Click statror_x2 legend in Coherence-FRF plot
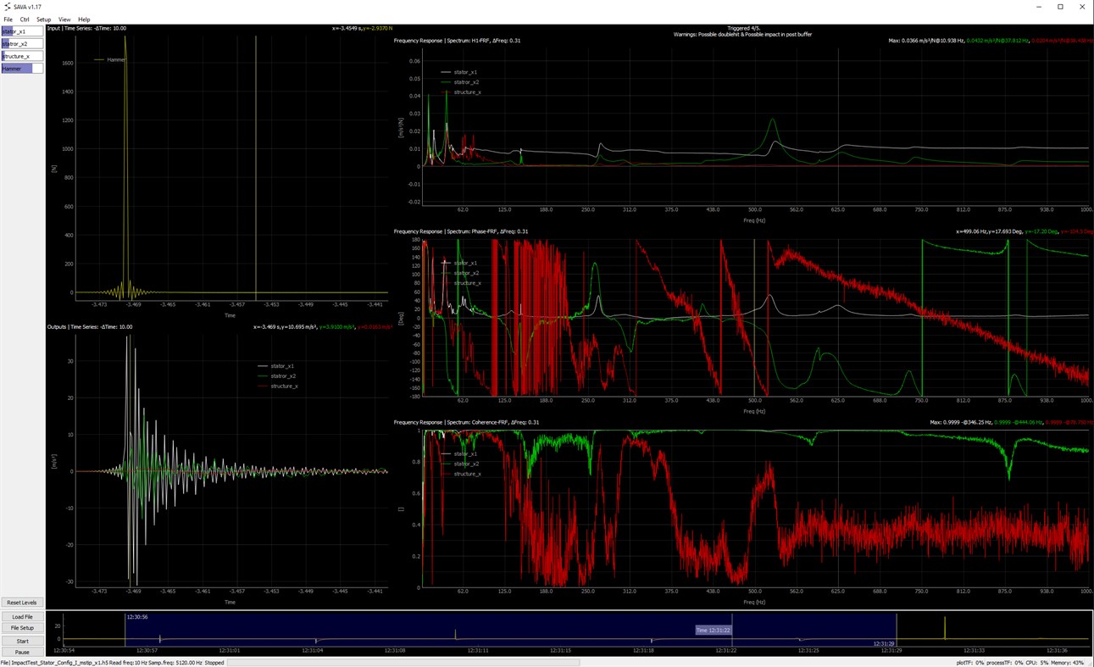1094x667 pixels. (459, 464)
